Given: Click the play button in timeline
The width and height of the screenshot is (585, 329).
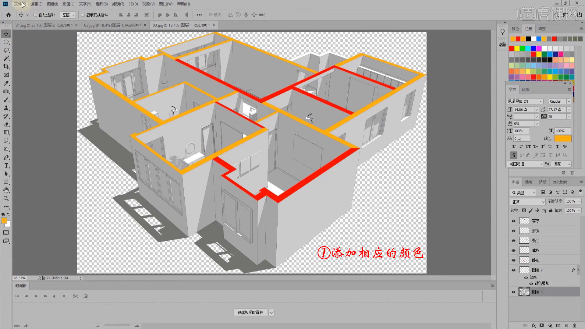Looking at the screenshot, I should click(x=36, y=296).
